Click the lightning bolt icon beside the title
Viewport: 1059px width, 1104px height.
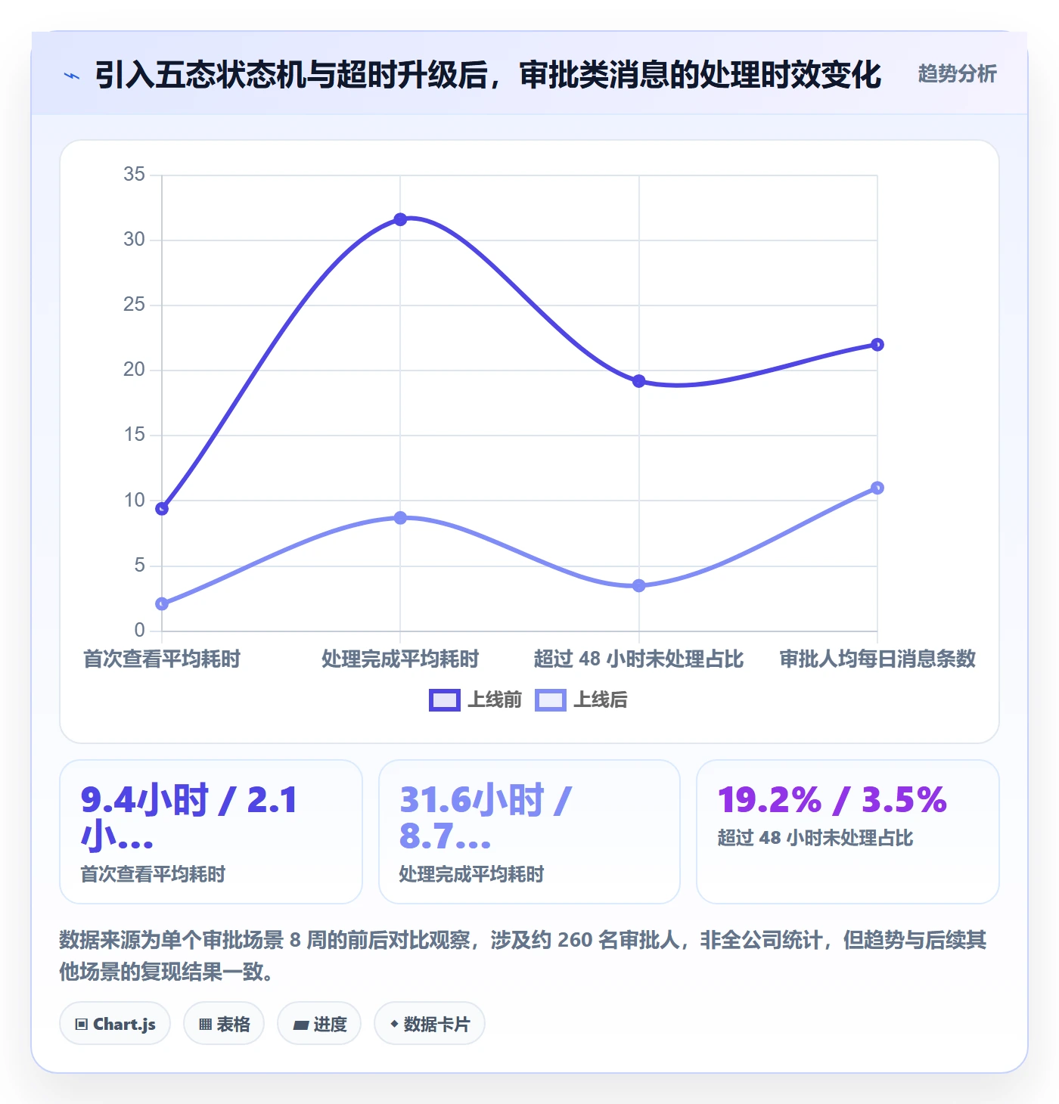pos(72,76)
